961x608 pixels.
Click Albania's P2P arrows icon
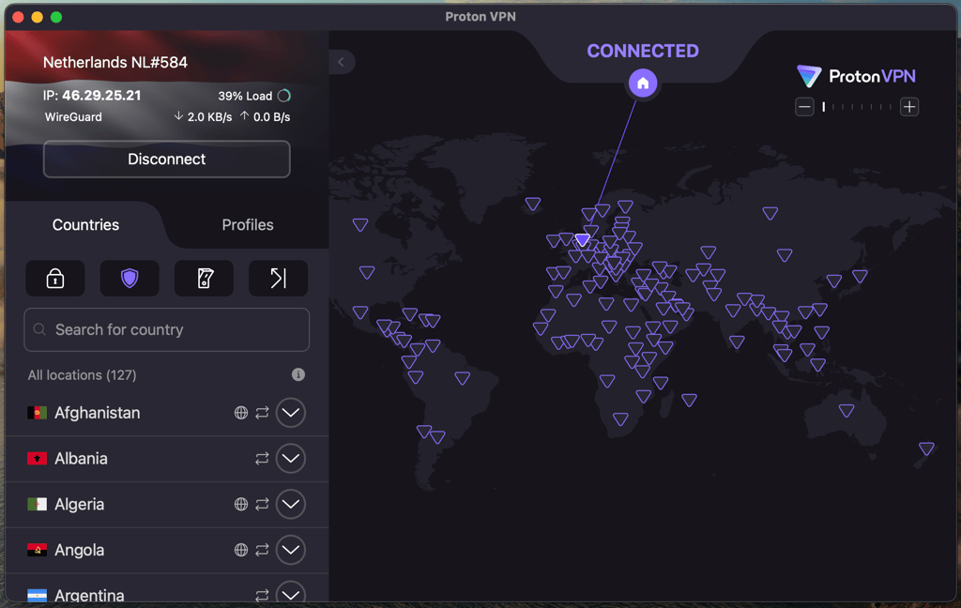point(263,459)
